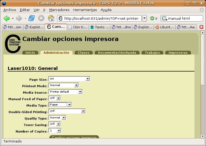This screenshot has width=206, height=146.
Task: Expand the Printout Mode dropdown
Action: point(64,85)
